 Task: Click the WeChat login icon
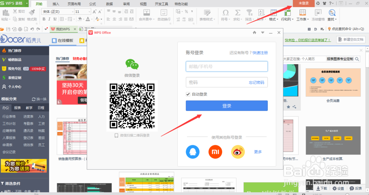coord(132,64)
